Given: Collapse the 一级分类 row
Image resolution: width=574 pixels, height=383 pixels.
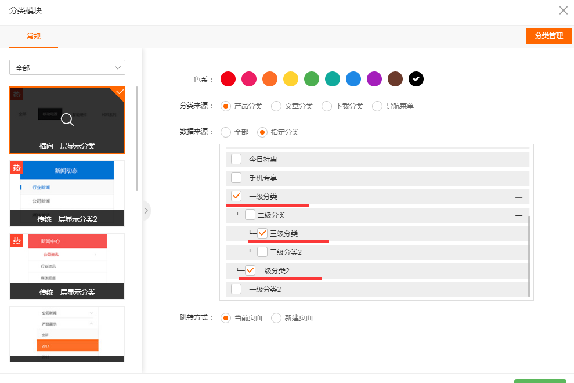Looking at the screenshot, I should 519,197.
